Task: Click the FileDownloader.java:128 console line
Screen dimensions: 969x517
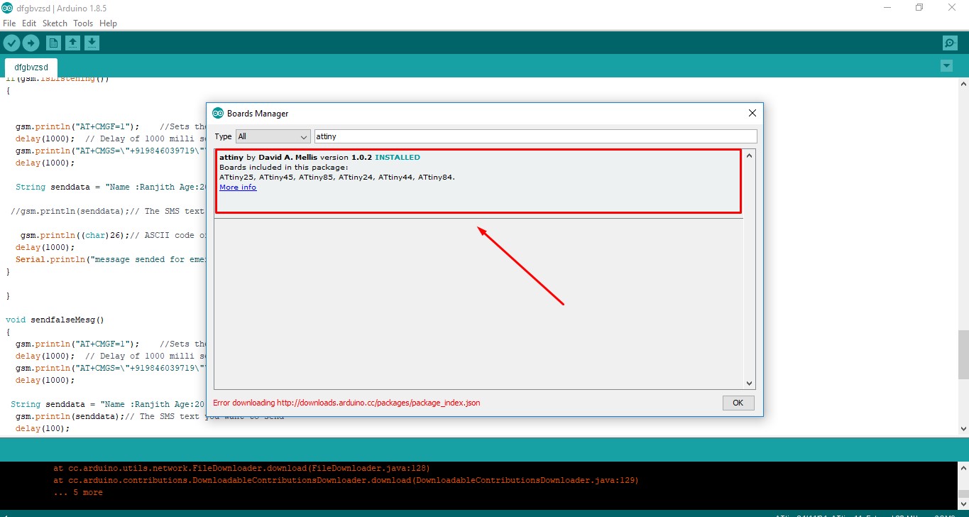Action: point(241,468)
